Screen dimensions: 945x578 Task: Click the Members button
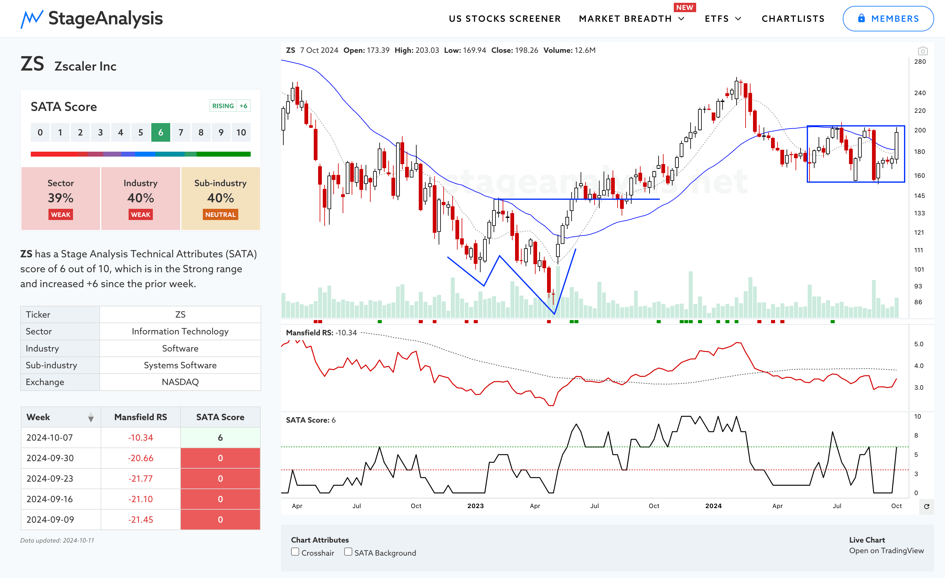click(x=888, y=18)
